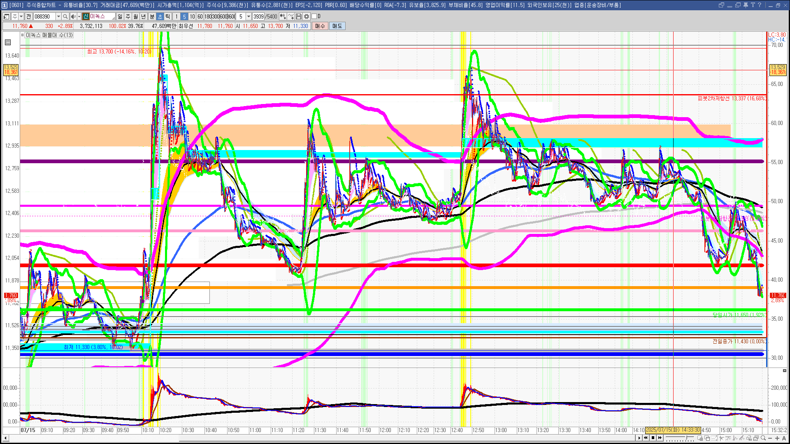Toggle the D checkbox in toolbar
The height and width of the screenshot is (444, 790).
[x=314, y=16]
